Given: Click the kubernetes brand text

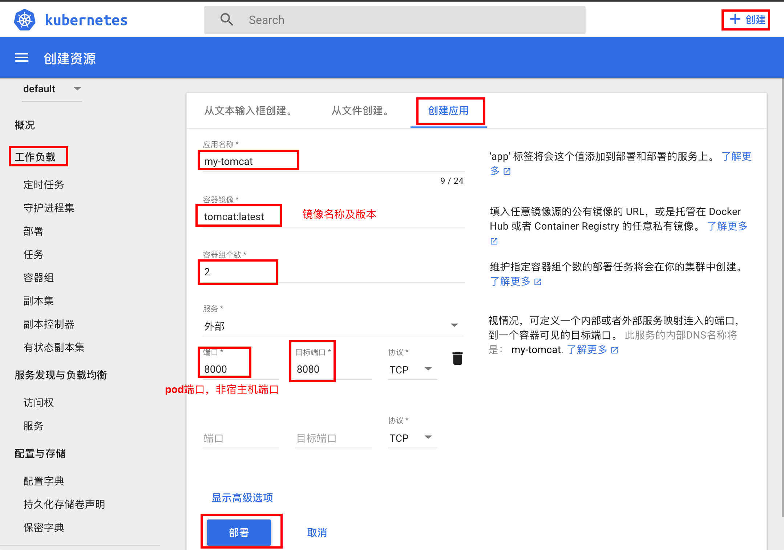Looking at the screenshot, I should (86, 20).
